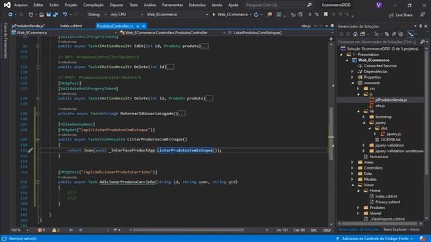Click the Home icon in Solution Explorer toolbar
Image resolution: width=431 pixels, height=242 pixels.
click(356, 34)
